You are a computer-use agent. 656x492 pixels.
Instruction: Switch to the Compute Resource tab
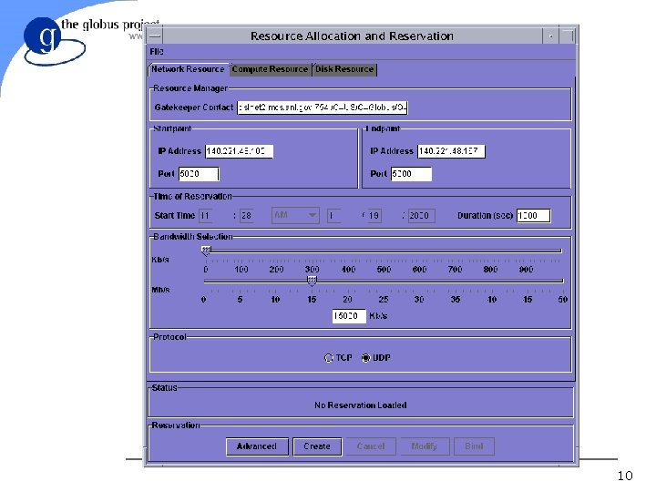pyautogui.click(x=270, y=69)
